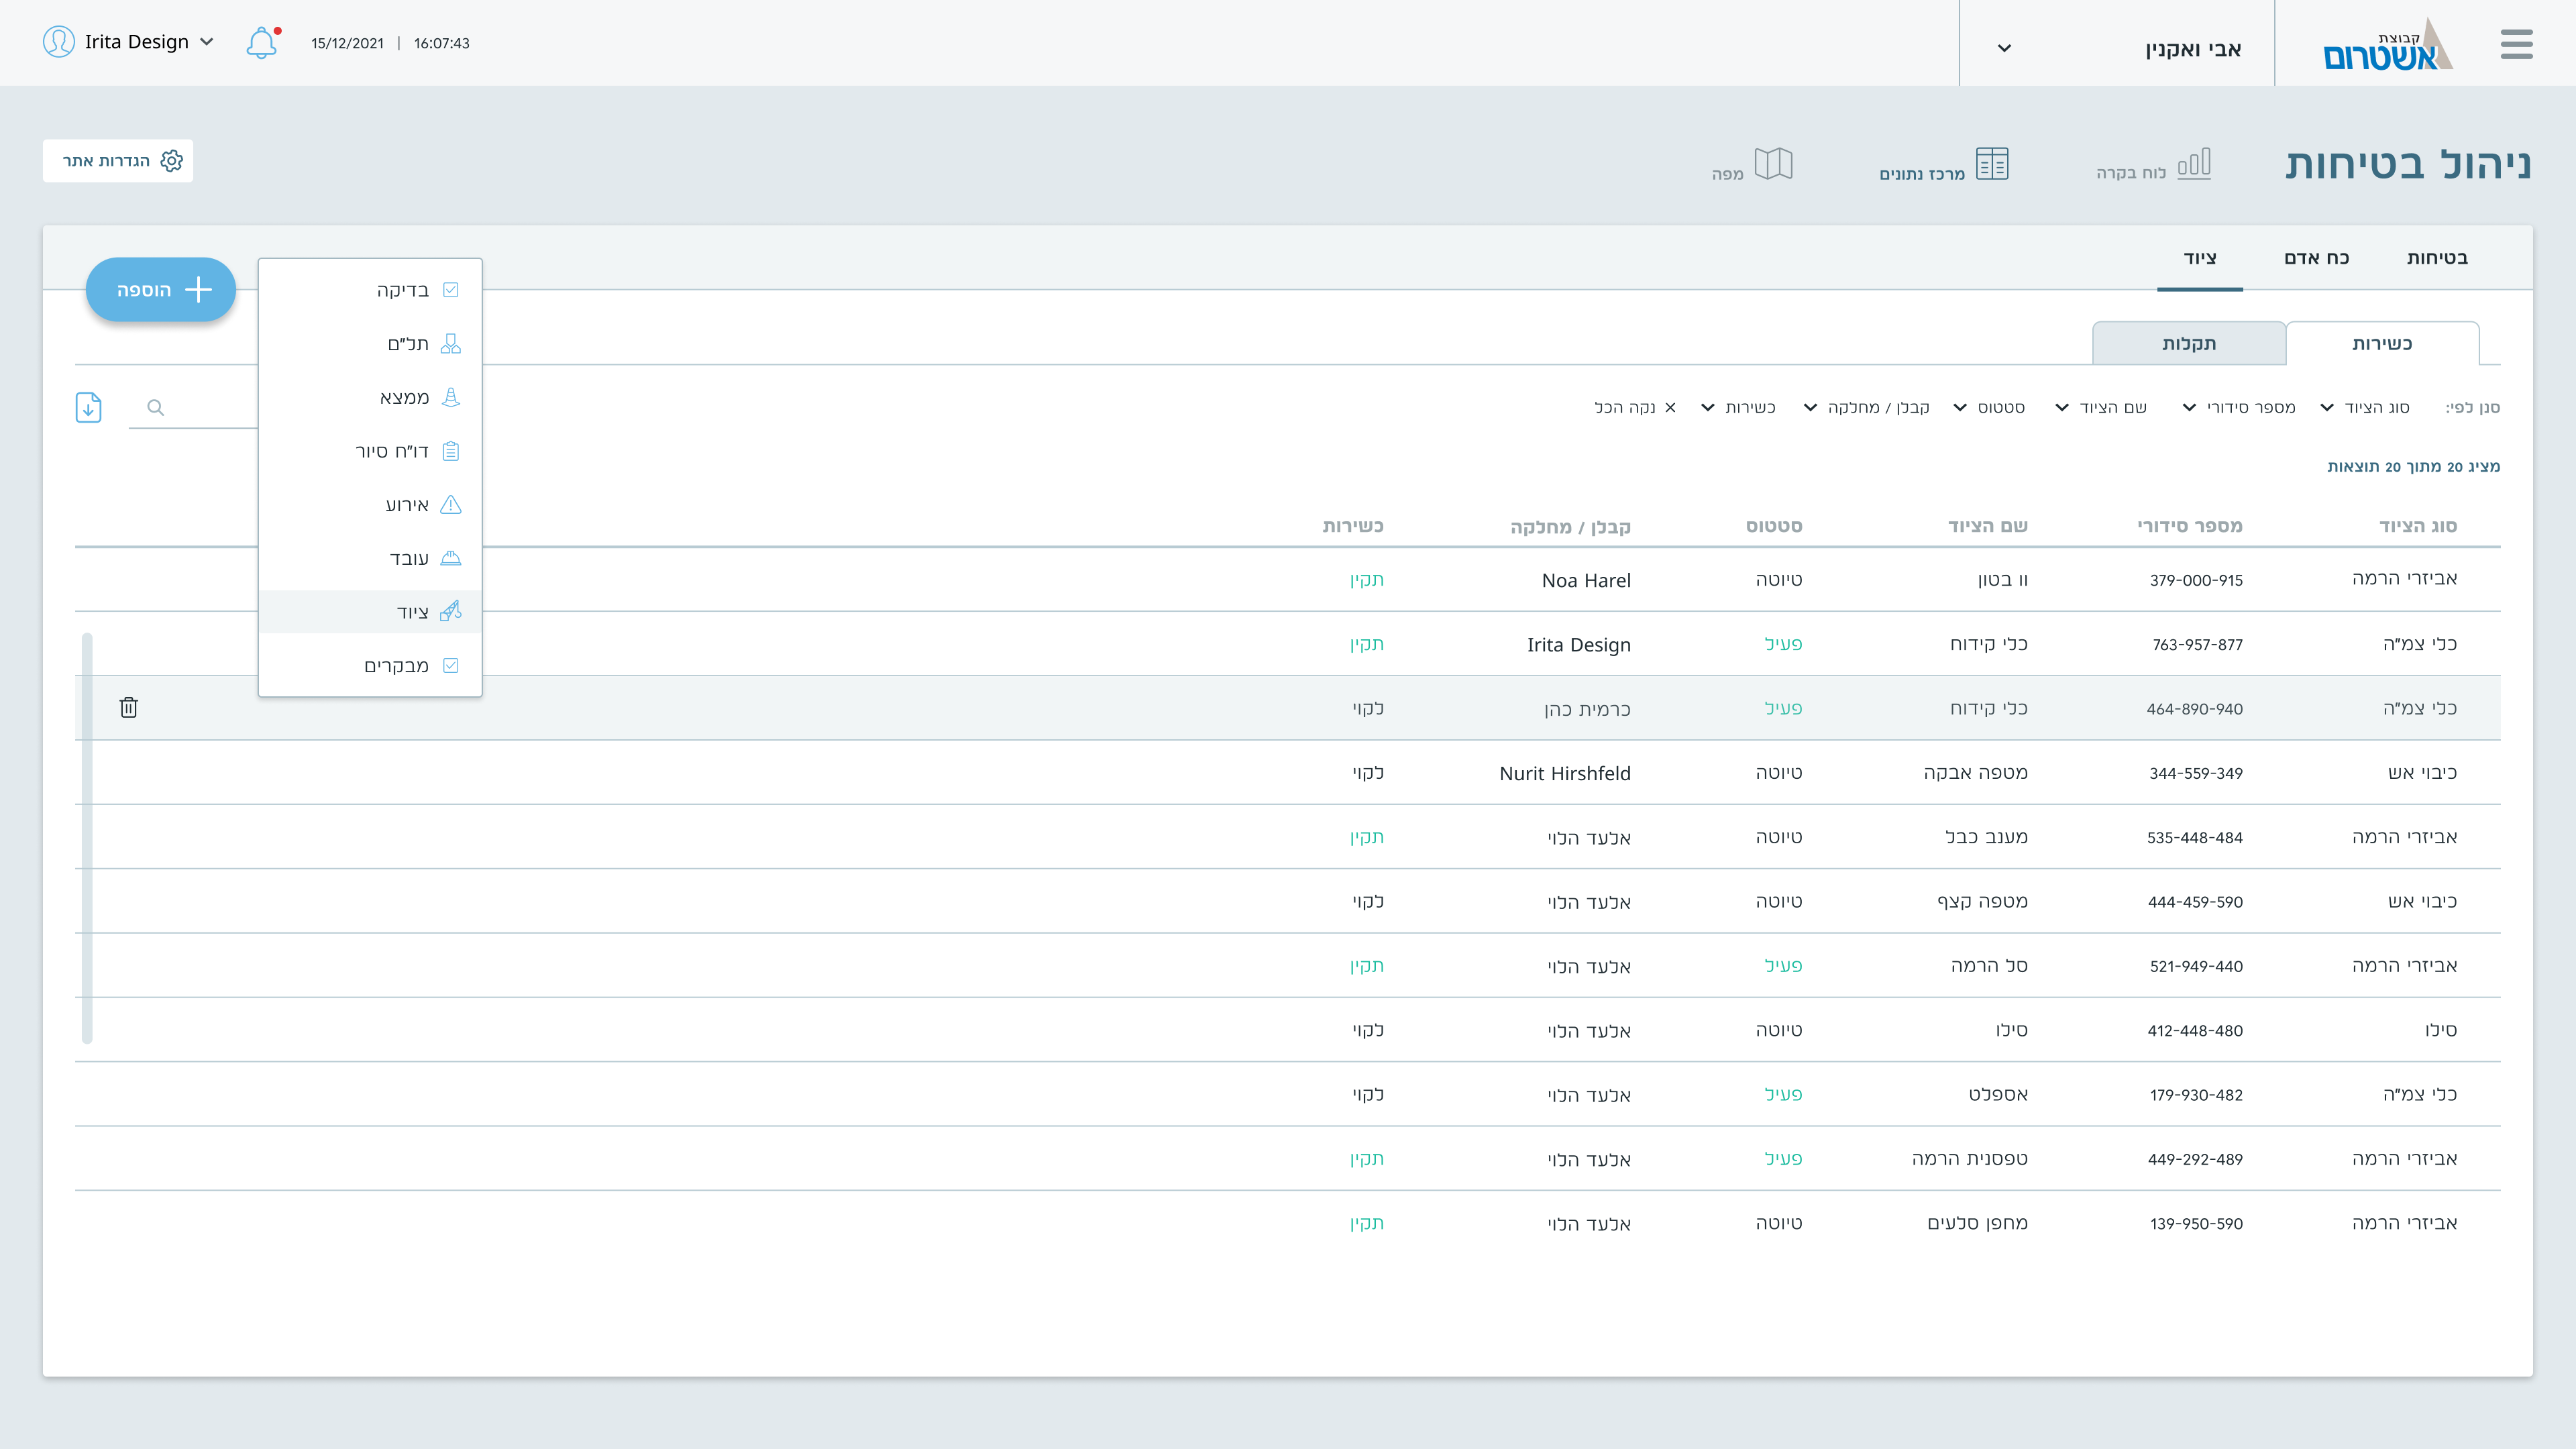Click the search magnifier icon
The height and width of the screenshot is (1449, 2576).
(155, 407)
